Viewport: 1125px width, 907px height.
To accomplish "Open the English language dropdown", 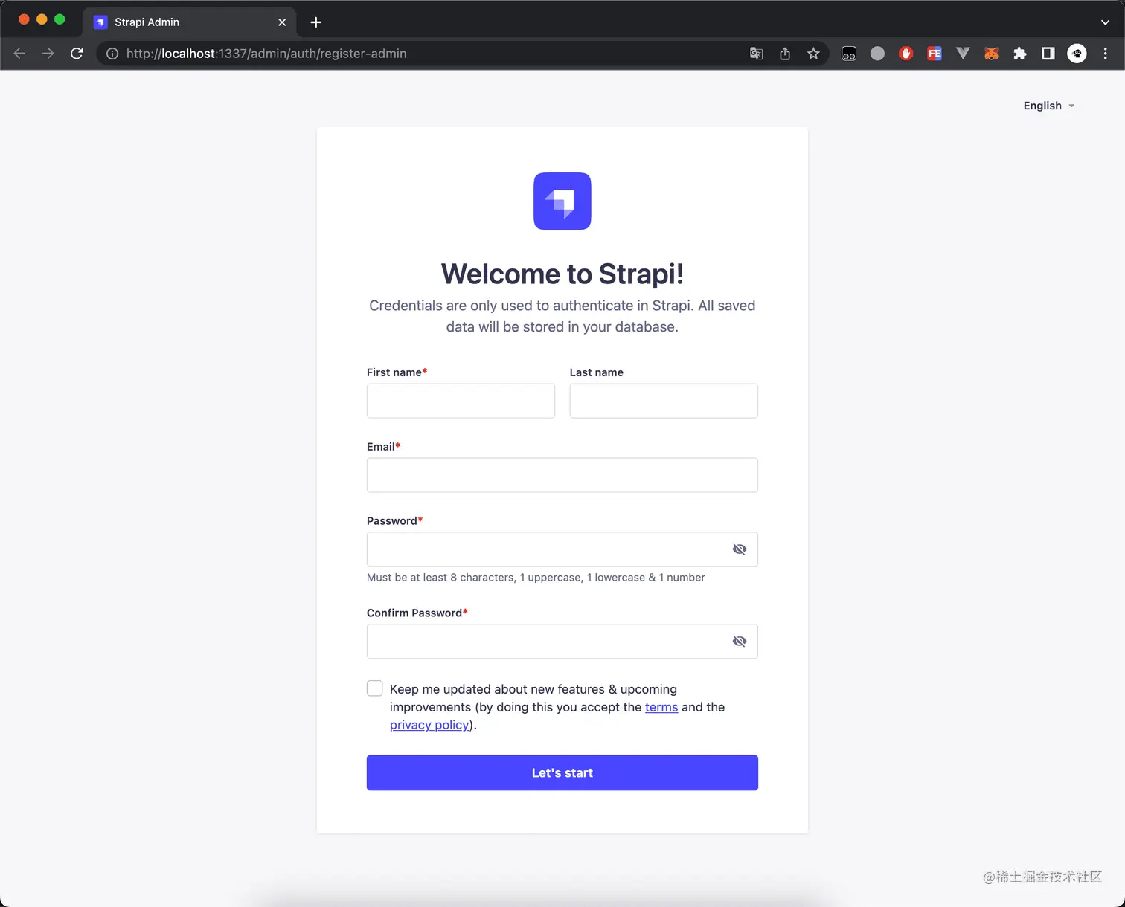I will tap(1049, 106).
